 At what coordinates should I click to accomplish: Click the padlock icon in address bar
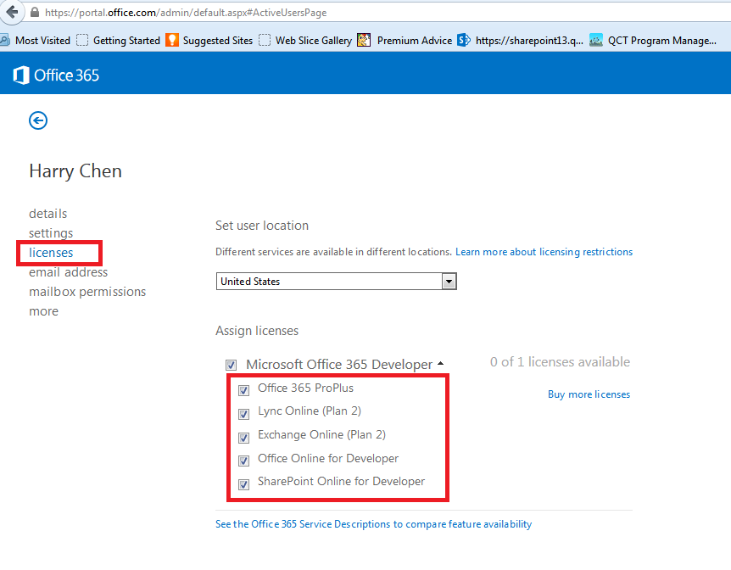pyautogui.click(x=35, y=12)
